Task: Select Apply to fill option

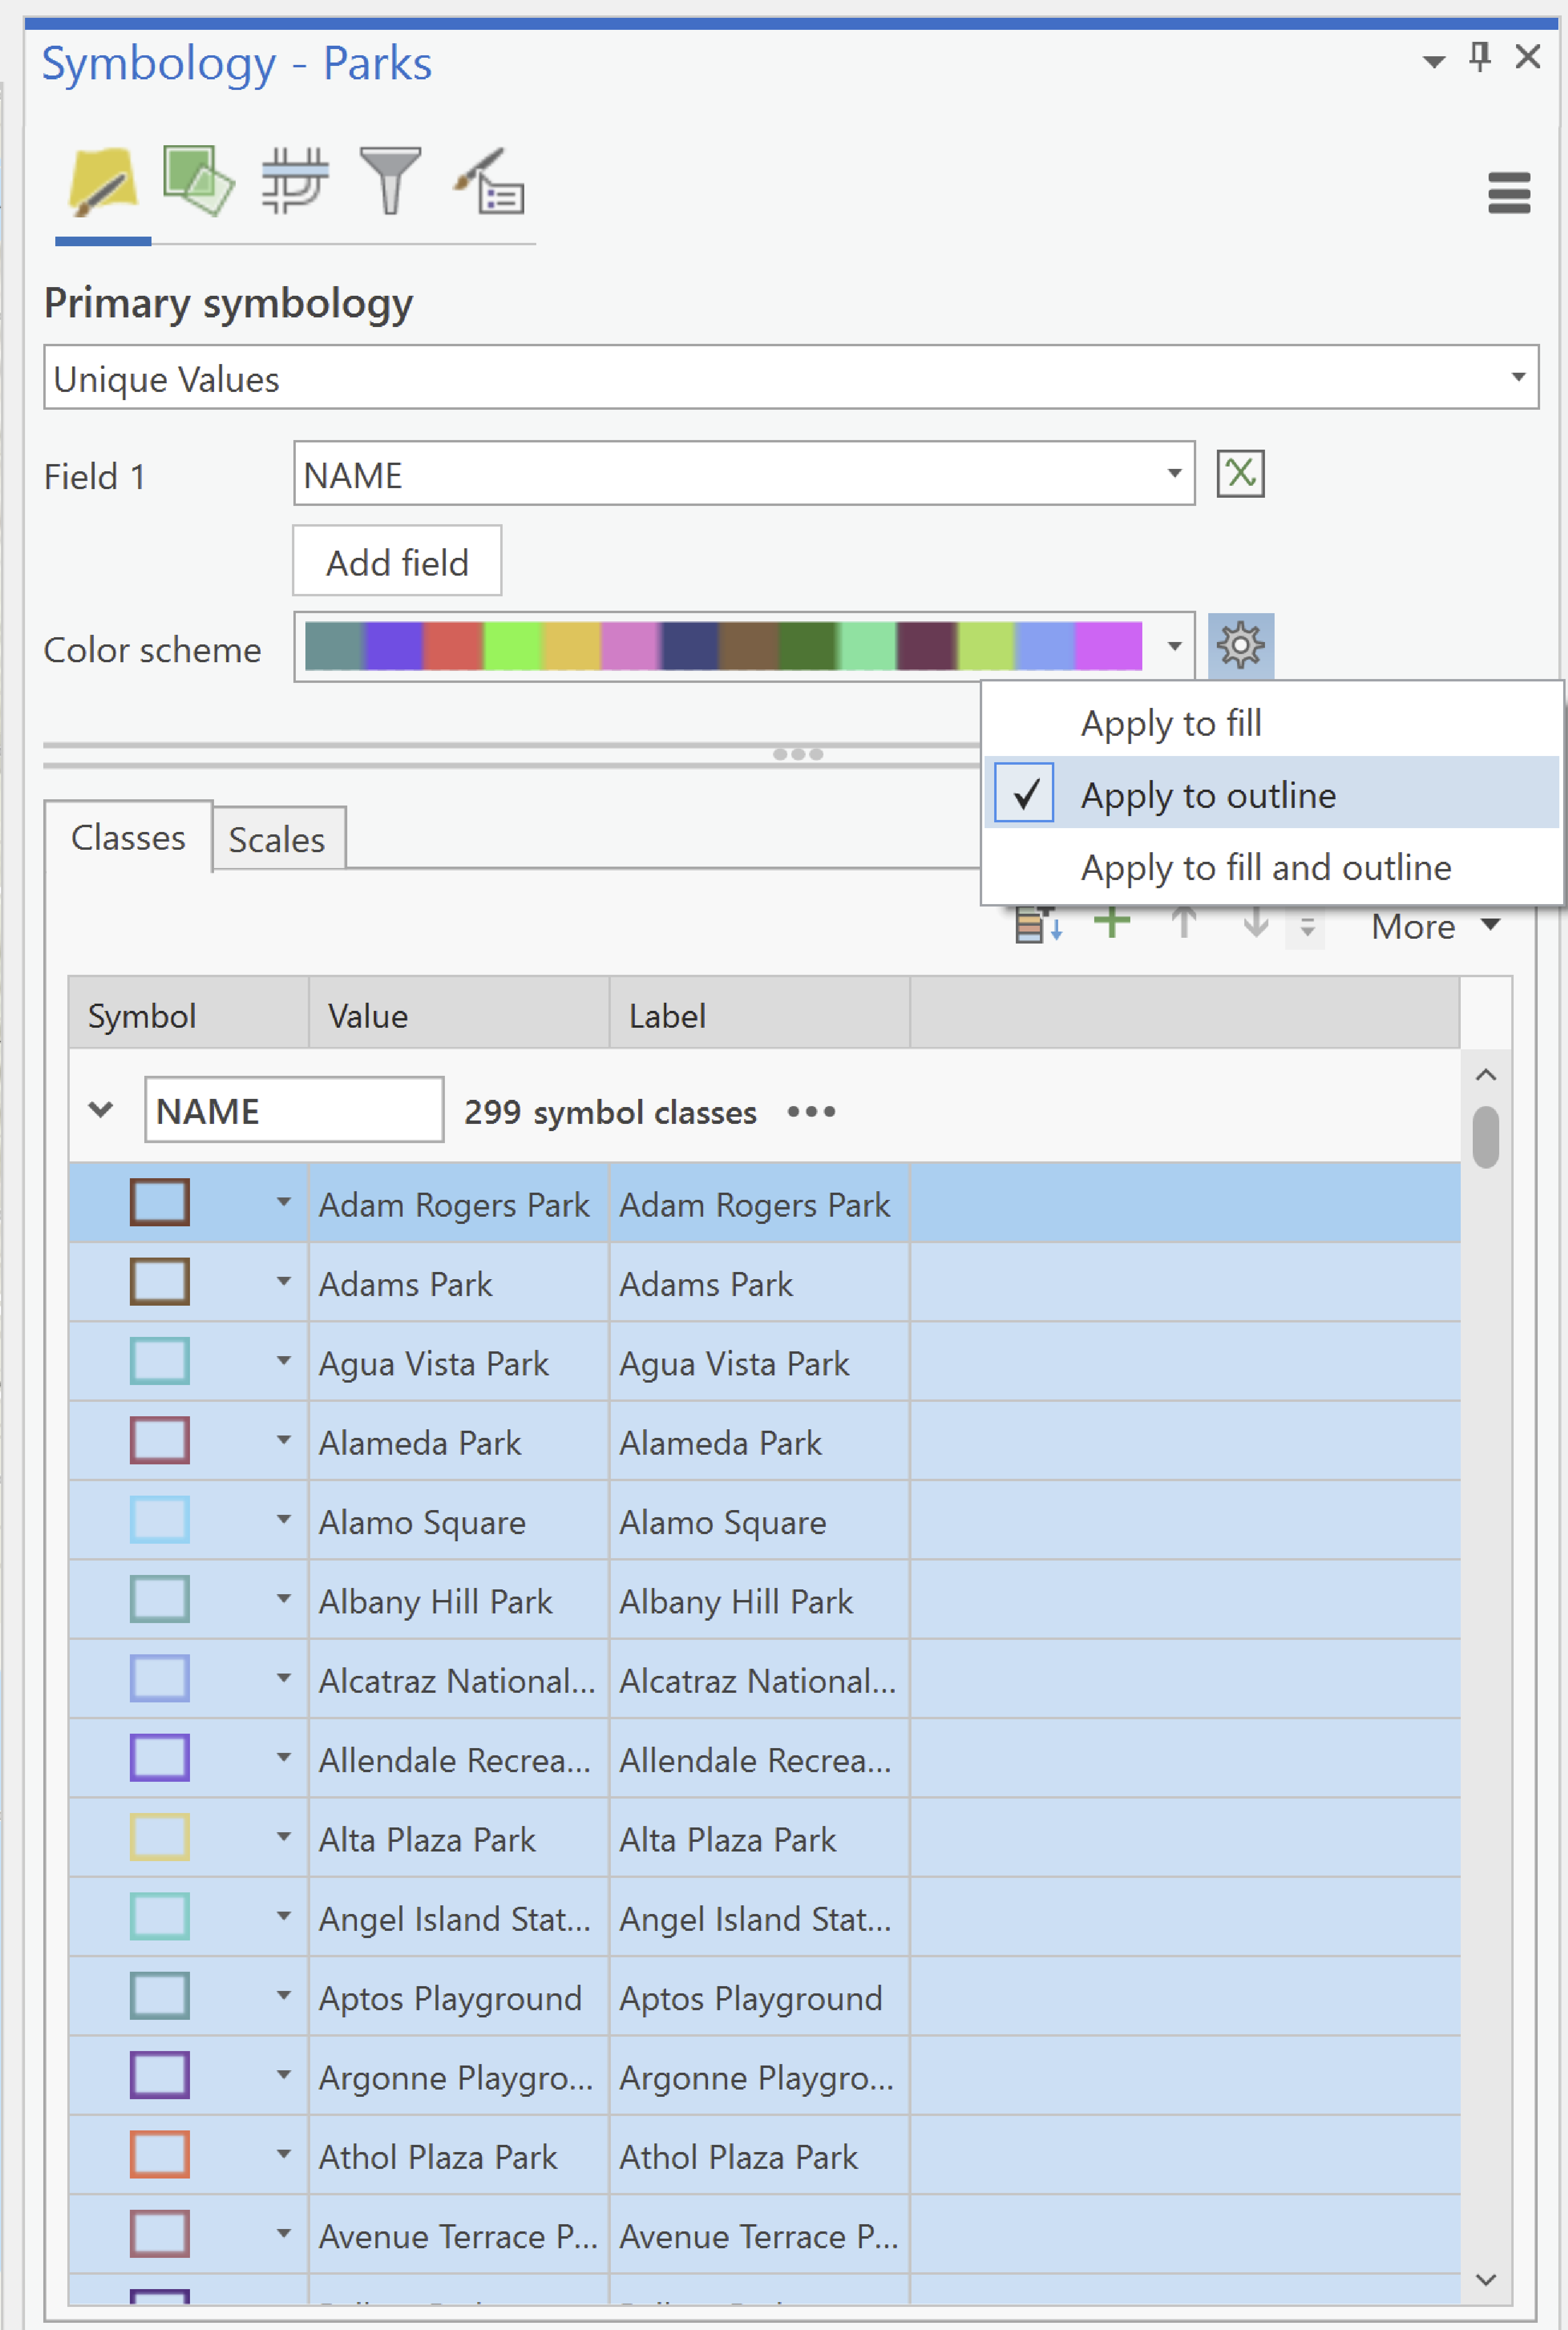Action: (1171, 722)
